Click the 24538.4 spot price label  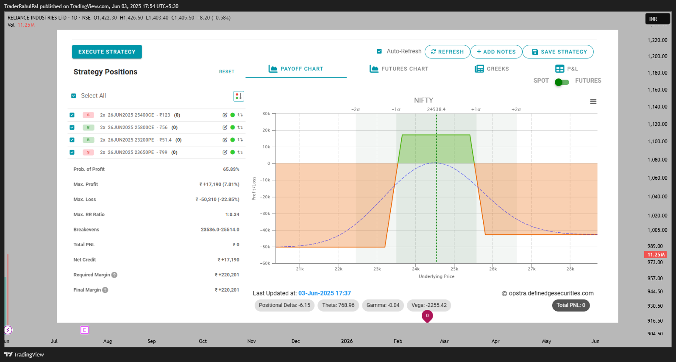[437, 109]
